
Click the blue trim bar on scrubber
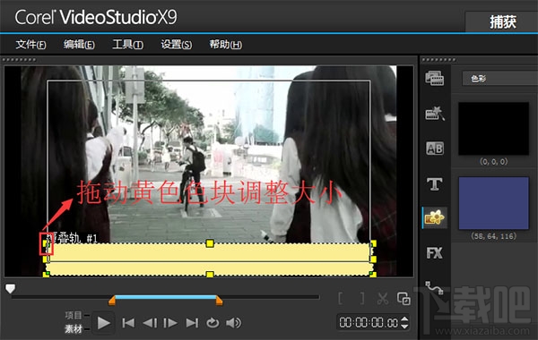(x=165, y=297)
